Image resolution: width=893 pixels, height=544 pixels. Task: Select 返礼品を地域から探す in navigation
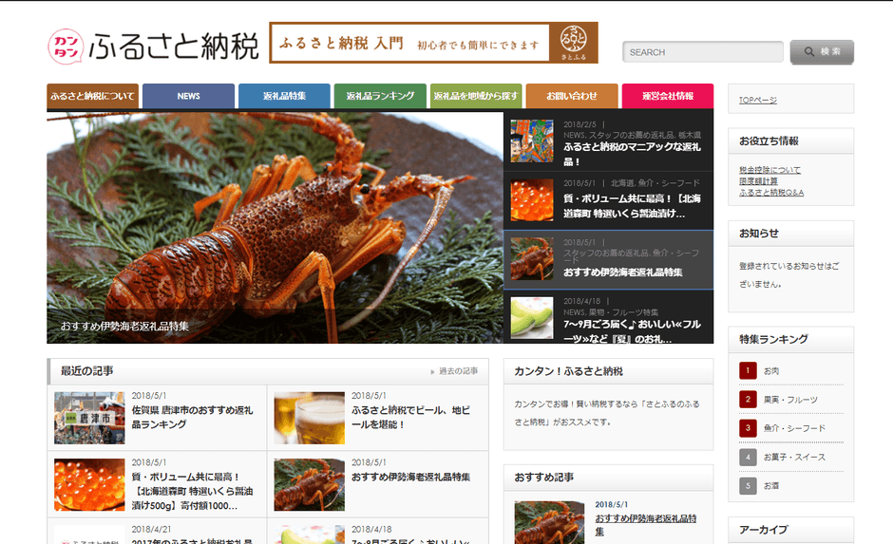click(x=475, y=96)
